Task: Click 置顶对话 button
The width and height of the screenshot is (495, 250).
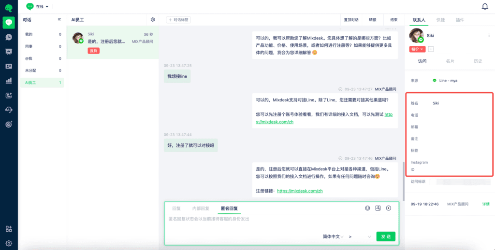Action: [351, 19]
